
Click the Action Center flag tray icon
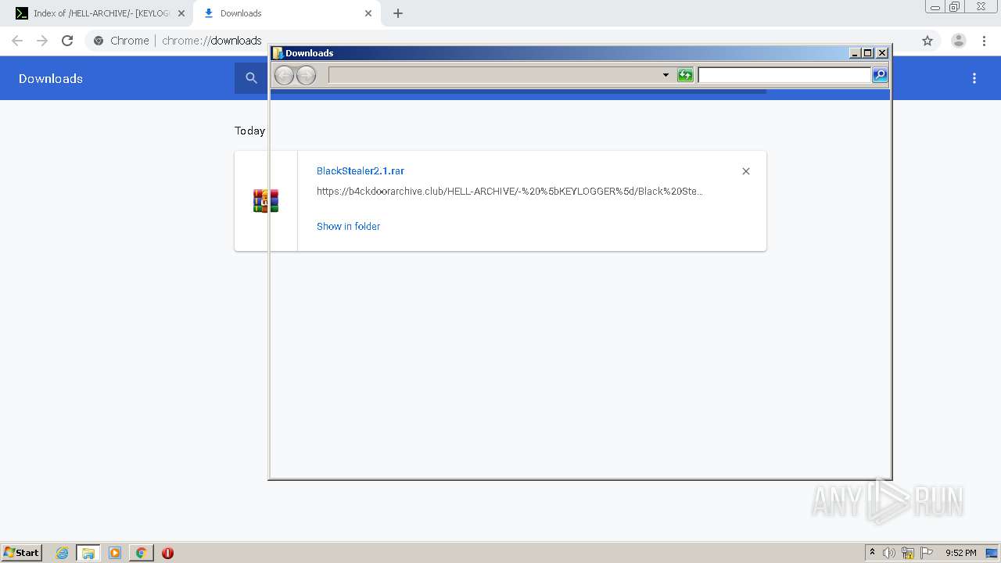click(927, 553)
